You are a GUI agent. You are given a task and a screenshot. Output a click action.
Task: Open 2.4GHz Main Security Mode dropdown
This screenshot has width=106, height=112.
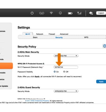[x=66, y=56]
